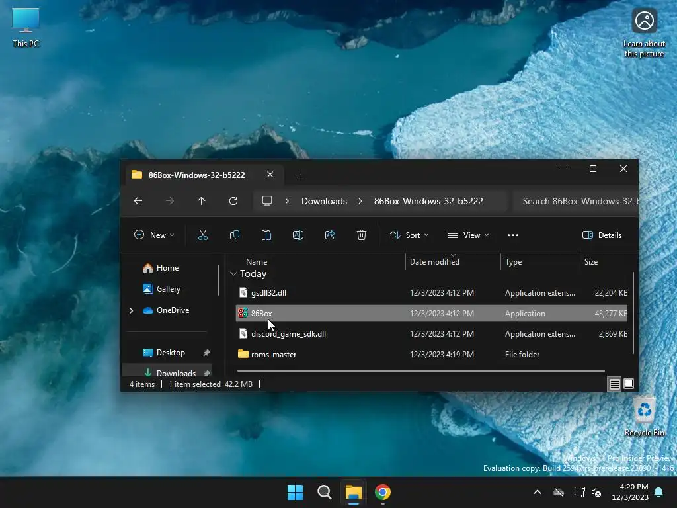Open Home in navigation pane
677x508 pixels.
167,268
